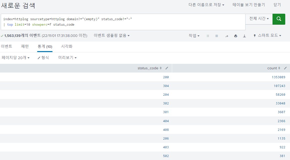Click status_code value 304
This screenshot has height=160, width=290.
pos(166,86)
